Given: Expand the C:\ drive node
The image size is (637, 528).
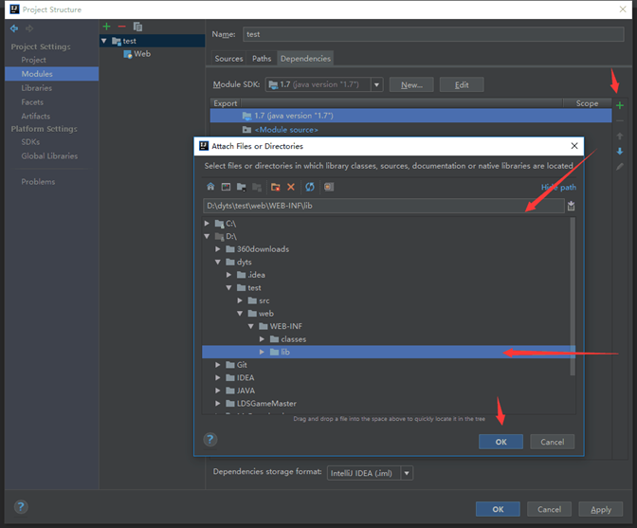Looking at the screenshot, I should pyautogui.click(x=207, y=224).
